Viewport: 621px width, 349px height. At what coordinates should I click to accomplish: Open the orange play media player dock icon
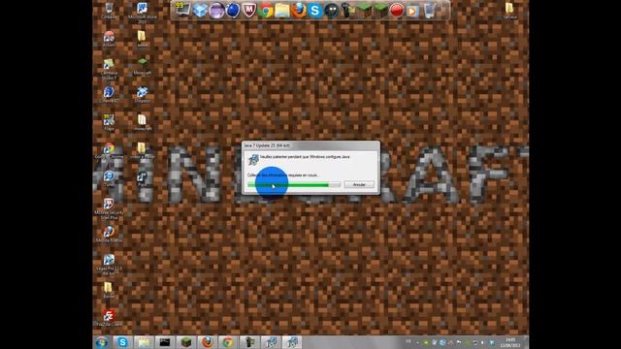point(412,11)
